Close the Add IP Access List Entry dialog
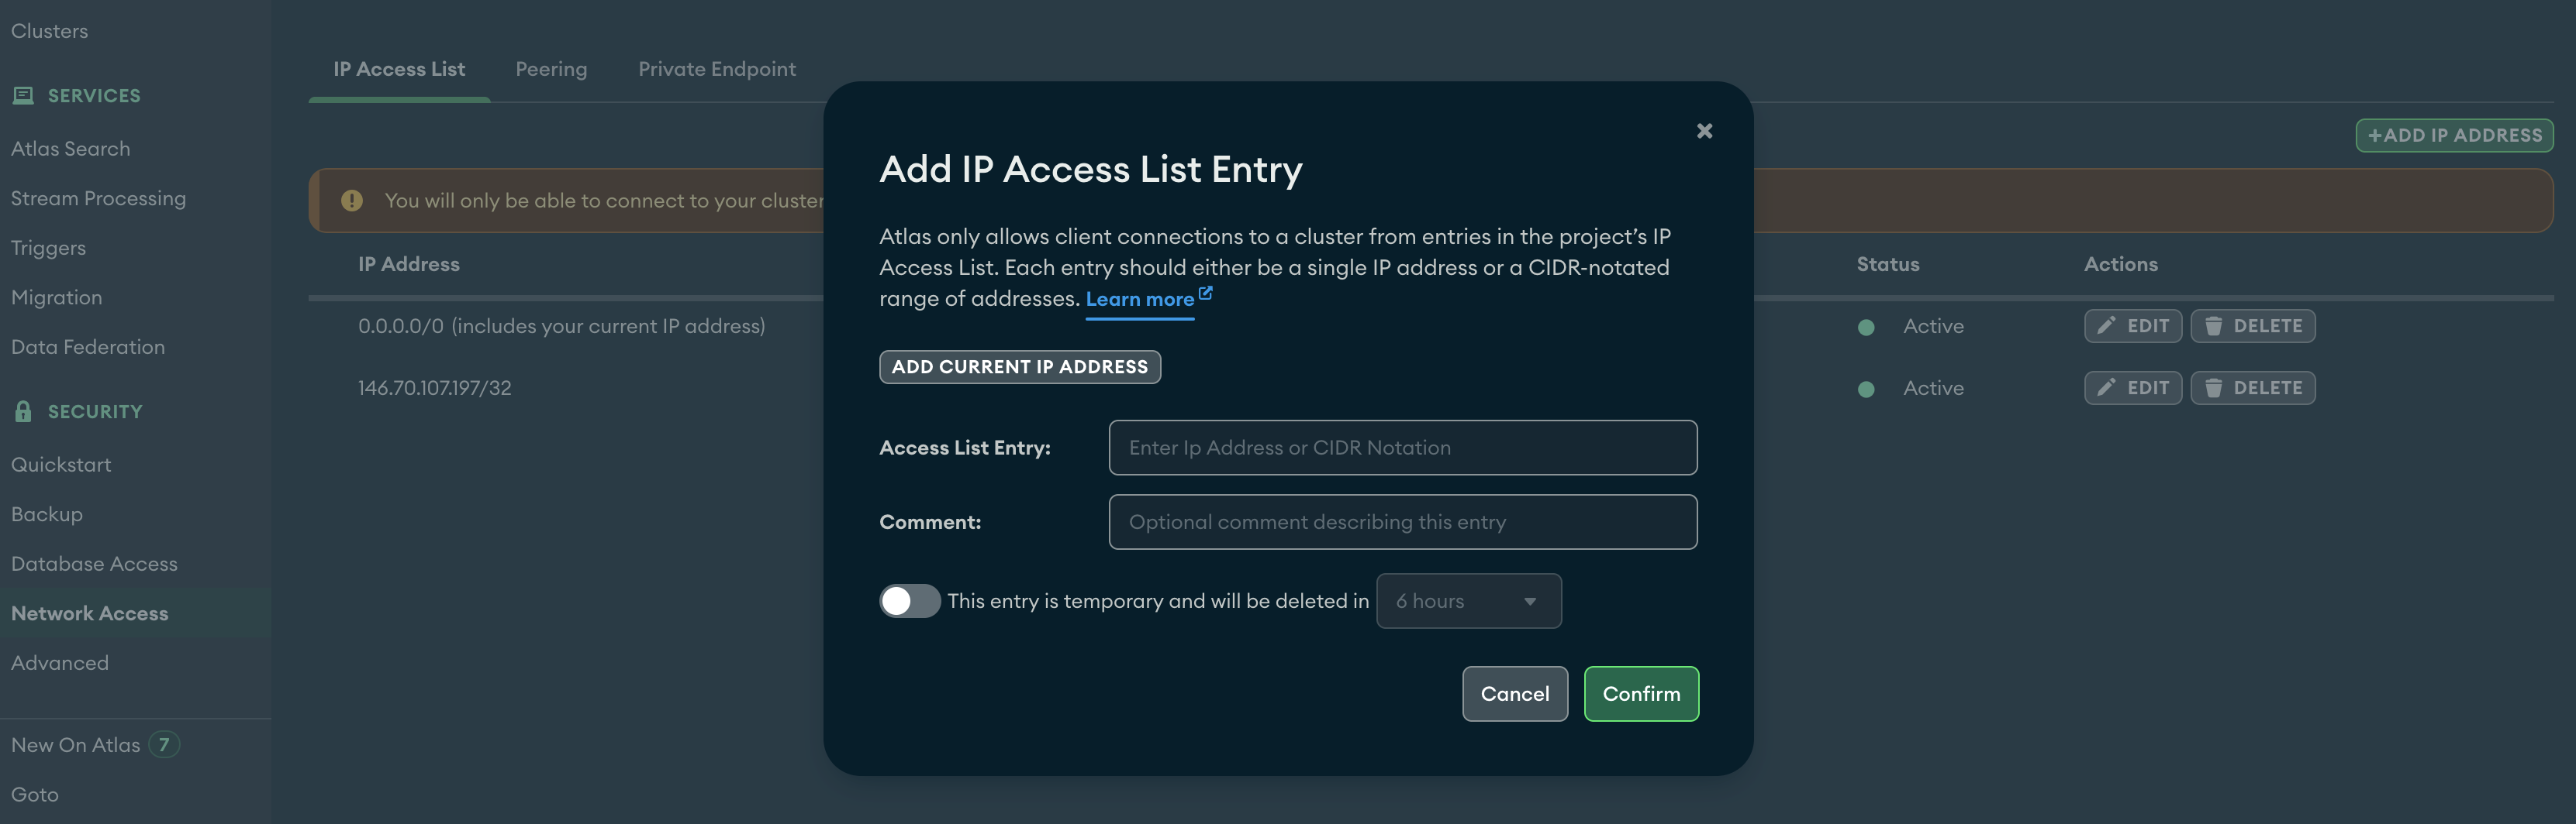The image size is (2576, 824). click(1704, 130)
